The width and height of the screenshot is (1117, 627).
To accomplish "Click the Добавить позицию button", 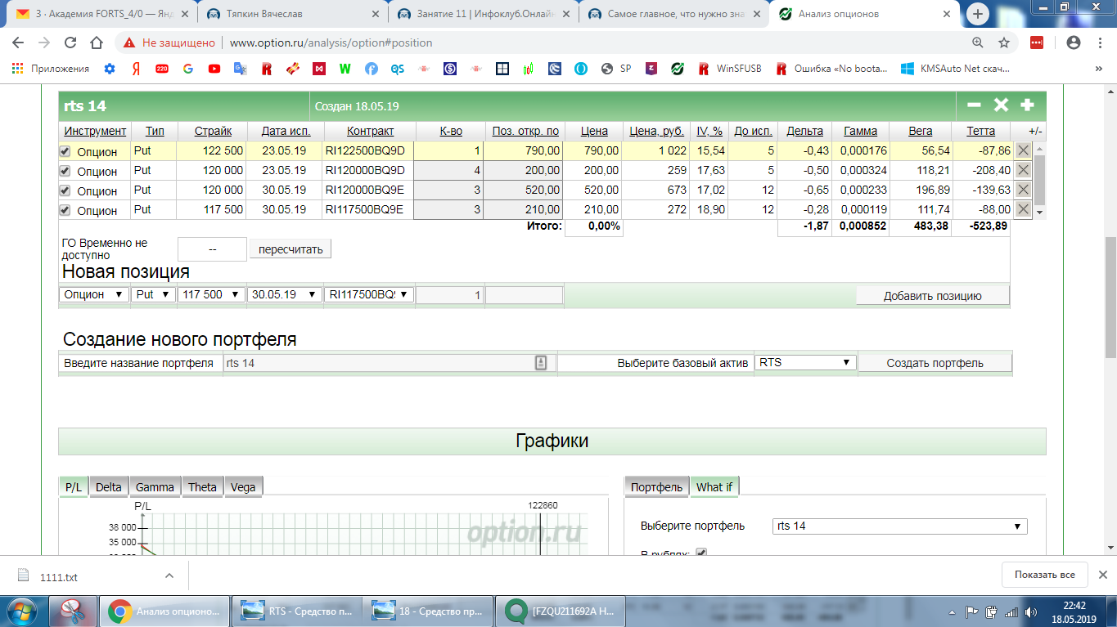I will 933,295.
